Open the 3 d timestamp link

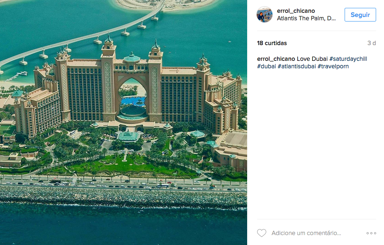tap(372, 43)
